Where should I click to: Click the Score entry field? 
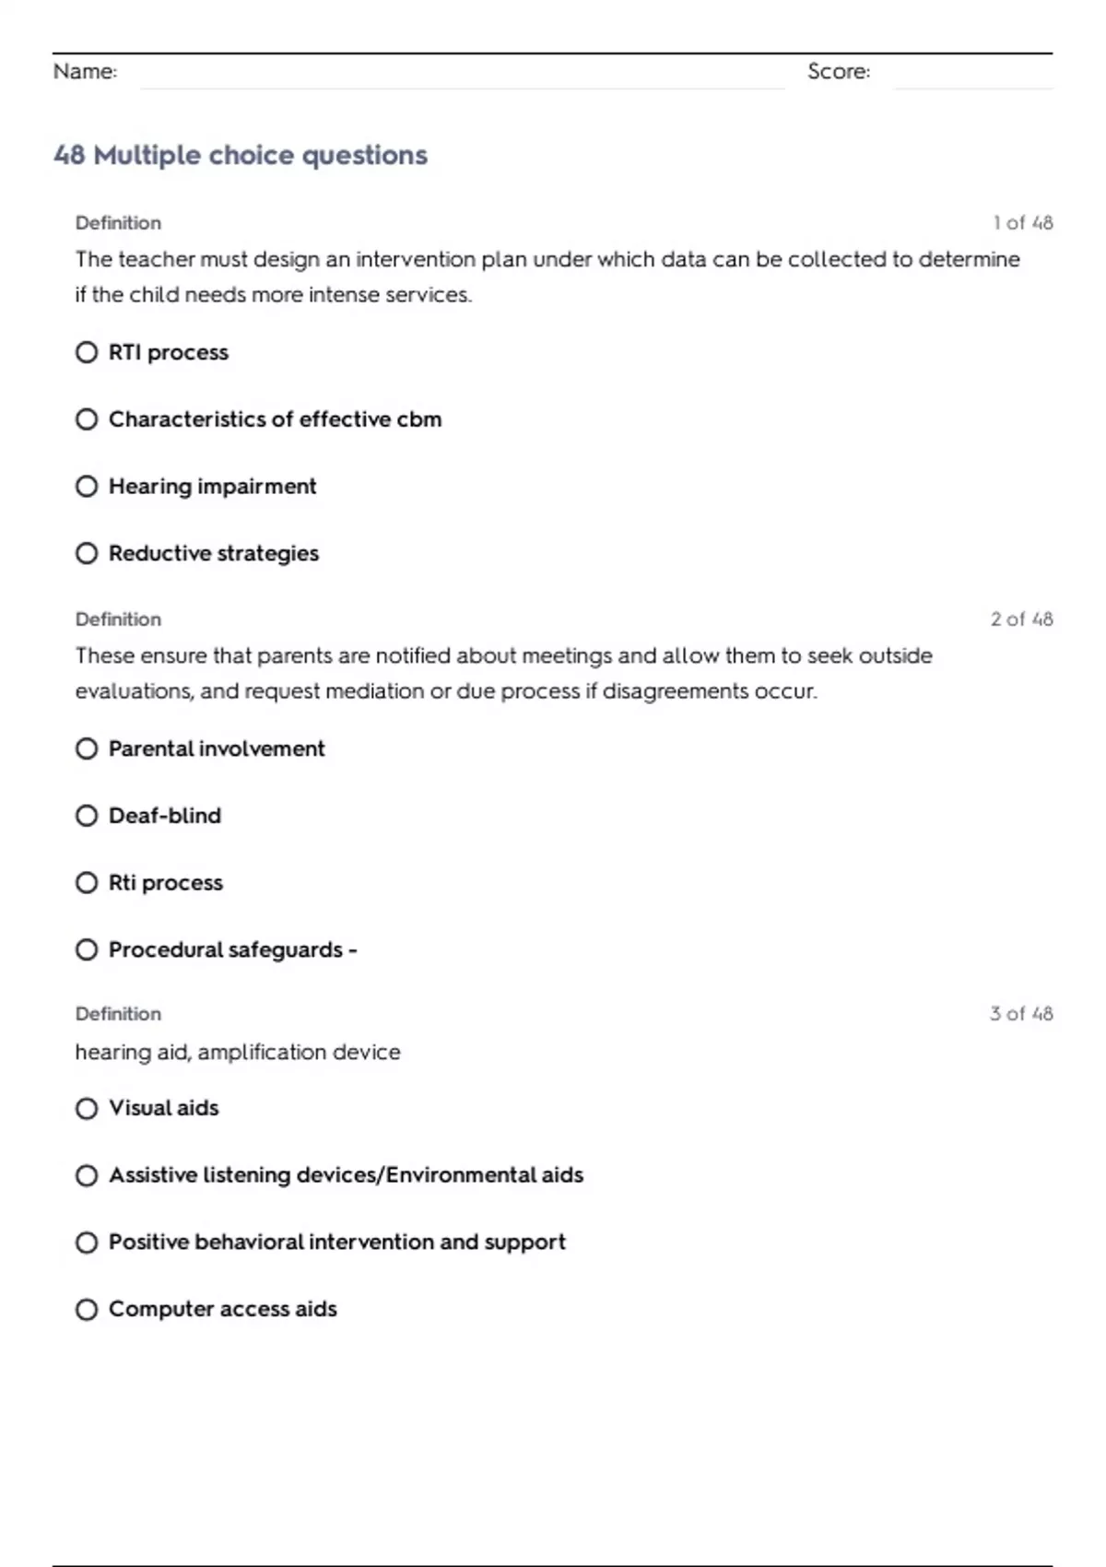coord(972,74)
